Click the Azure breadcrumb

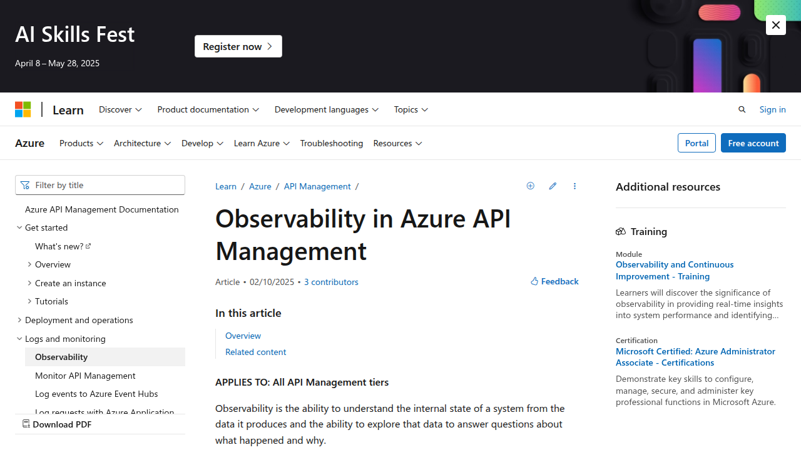(x=260, y=186)
